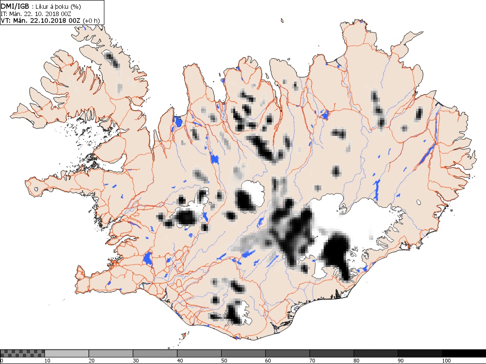Click the '40' legend scale label
This screenshot has height=364, width=486.
point(180,361)
